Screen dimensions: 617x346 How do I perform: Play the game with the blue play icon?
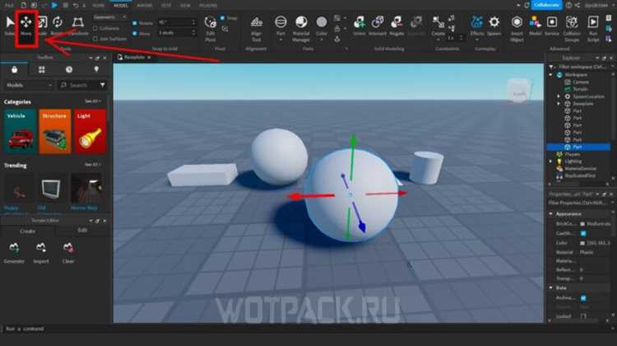54,5
